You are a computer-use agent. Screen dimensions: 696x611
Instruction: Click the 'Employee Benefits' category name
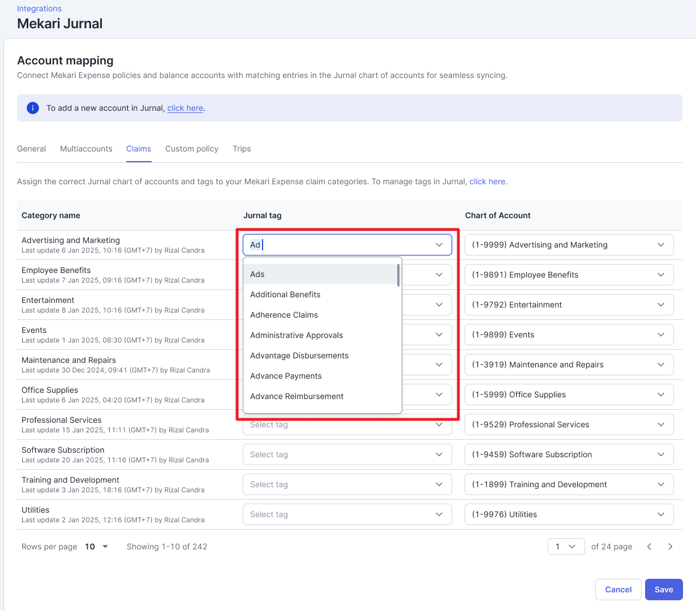click(56, 270)
